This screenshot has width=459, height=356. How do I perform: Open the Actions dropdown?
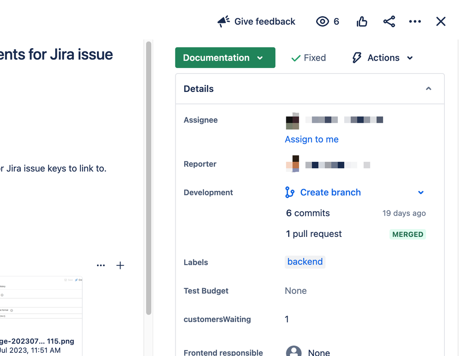click(x=383, y=57)
